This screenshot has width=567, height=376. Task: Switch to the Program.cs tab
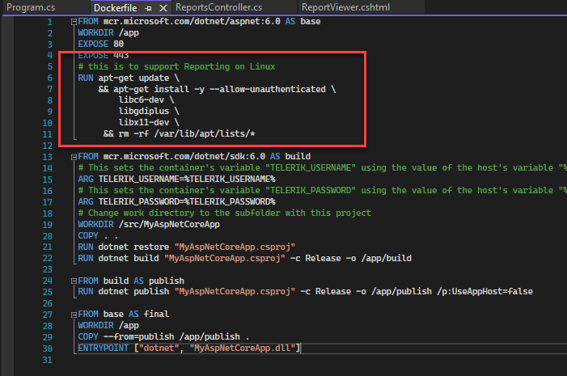pyautogui.click(x=30, y=7)
